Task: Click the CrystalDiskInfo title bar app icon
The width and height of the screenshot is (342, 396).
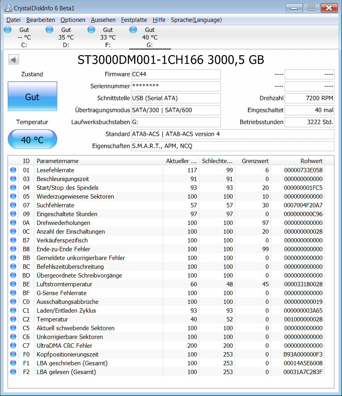Action: pyautogui.click(x=8, y=8)
